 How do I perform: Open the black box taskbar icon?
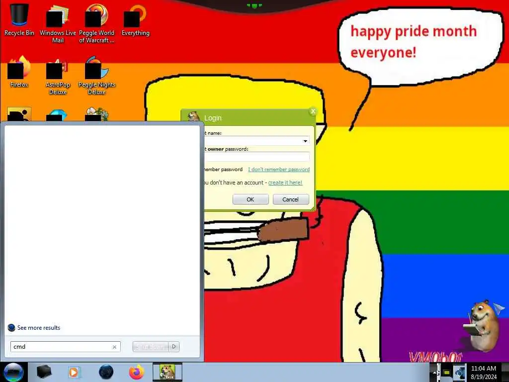(x=44, y=372)
